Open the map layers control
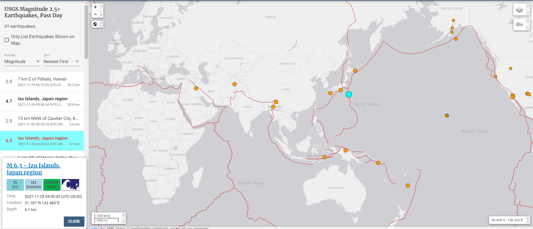This screenshot has width=533, height=229. (x=519, y=10)
